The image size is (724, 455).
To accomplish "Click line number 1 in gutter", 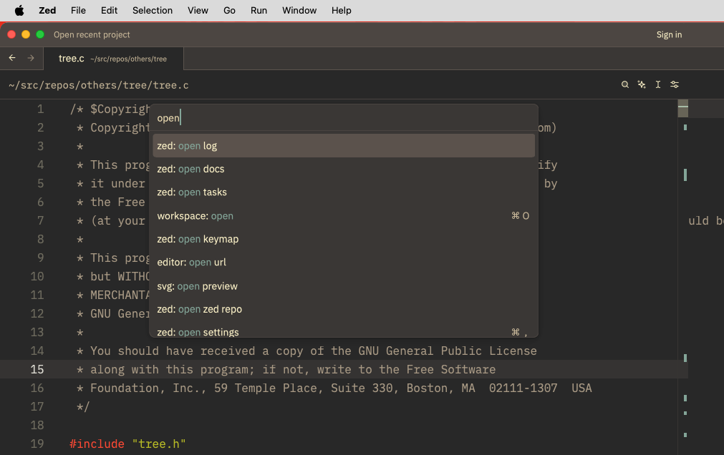I will click(x=41, y=109).
